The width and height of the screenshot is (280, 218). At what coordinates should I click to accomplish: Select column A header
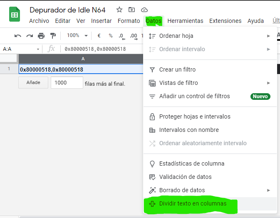tap(81, 59)
